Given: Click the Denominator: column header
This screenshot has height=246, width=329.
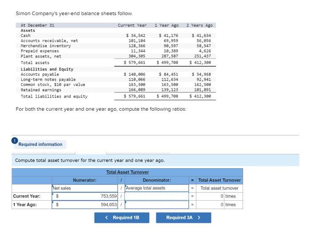Looking at the screenshot, I should 157,180.
